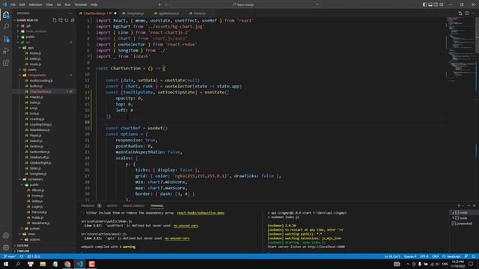Refresh the Explorer file tree
The width and height of the screenshot is (479, 269).
pos(67,20)
